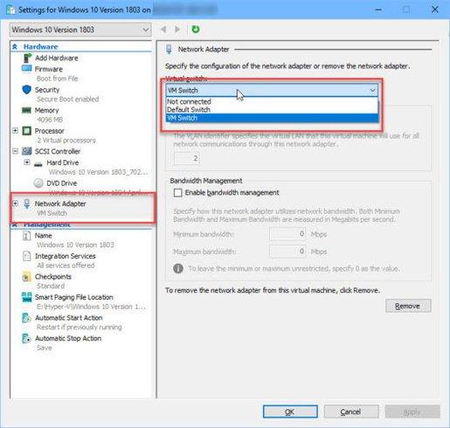450x428 pixels.
Task: Select the Add Hardware icon
Action: [27, 58]
